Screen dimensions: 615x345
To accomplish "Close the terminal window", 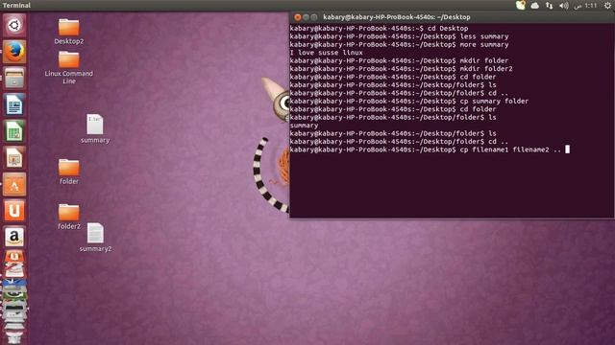I will pyautogui.click(x=297, y=17).
